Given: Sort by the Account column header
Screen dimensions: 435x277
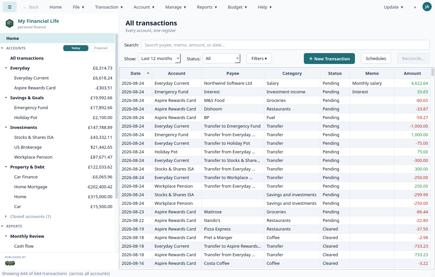Looking at the screenshot, I should click(177, 73).
